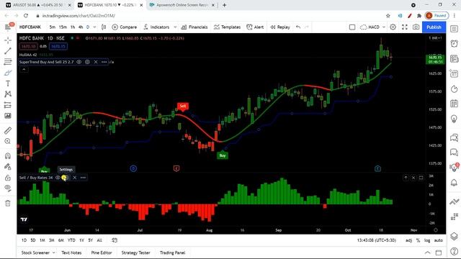Viewport: 461px width, 259px height.
Task: Expand the Stock Screener dropdown arrow
Action: [x=54, y=253]
